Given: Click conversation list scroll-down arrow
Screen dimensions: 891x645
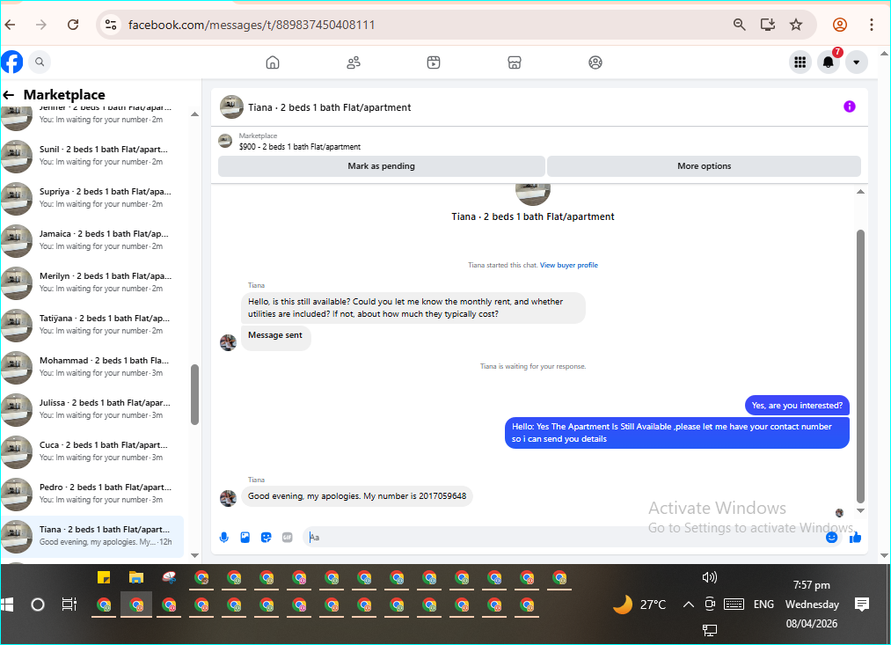Looking at the screenshot, I should tap(195, 555).
